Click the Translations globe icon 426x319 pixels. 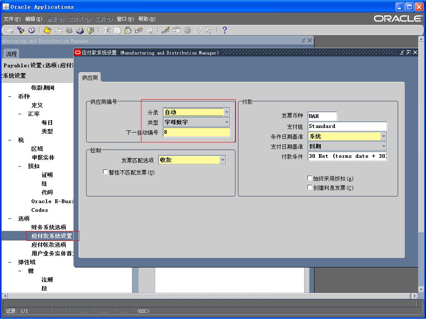coord(187,30)
